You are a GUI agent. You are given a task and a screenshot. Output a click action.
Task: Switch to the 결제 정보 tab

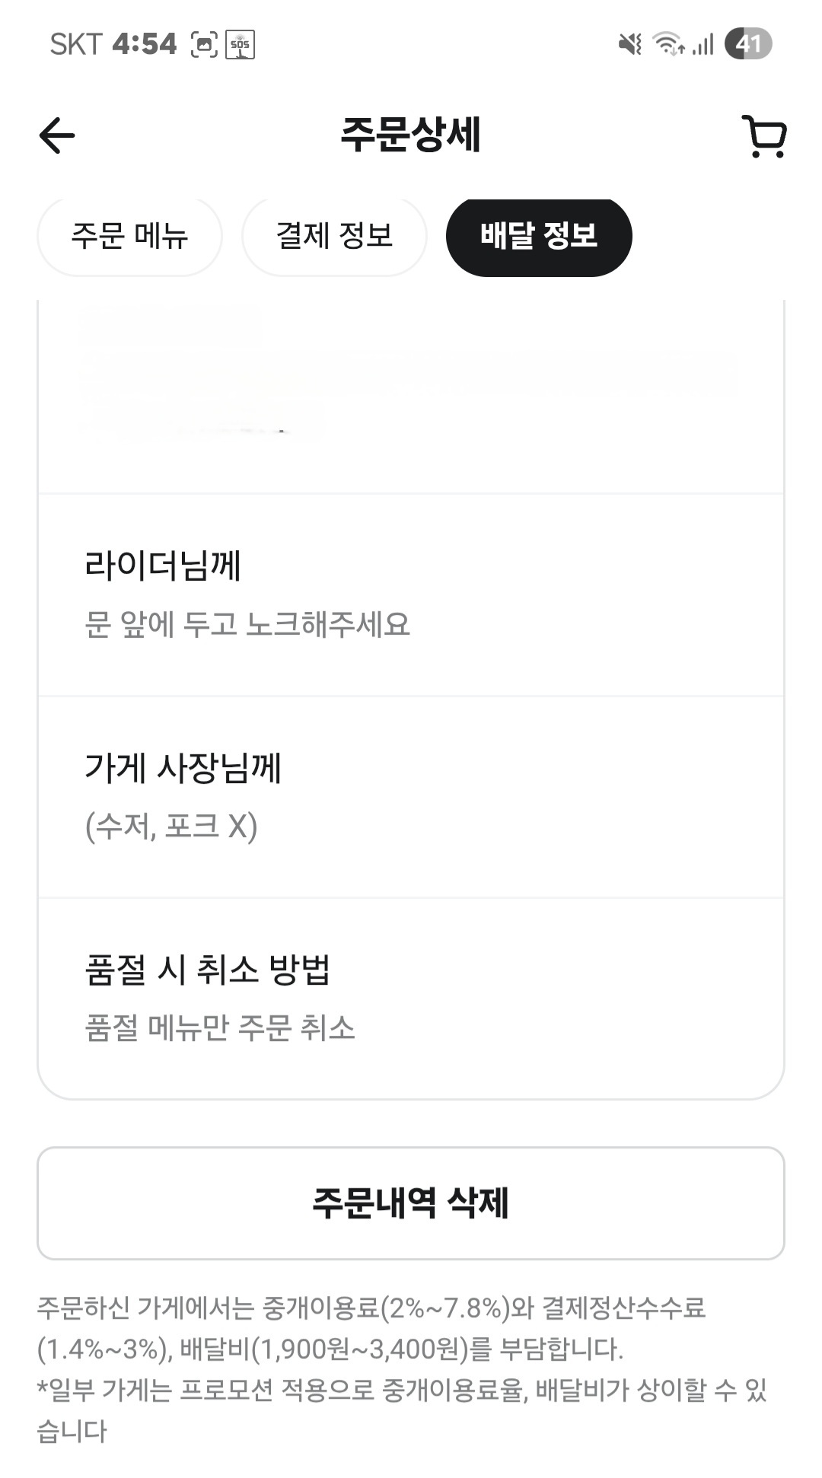pos(334,235)
